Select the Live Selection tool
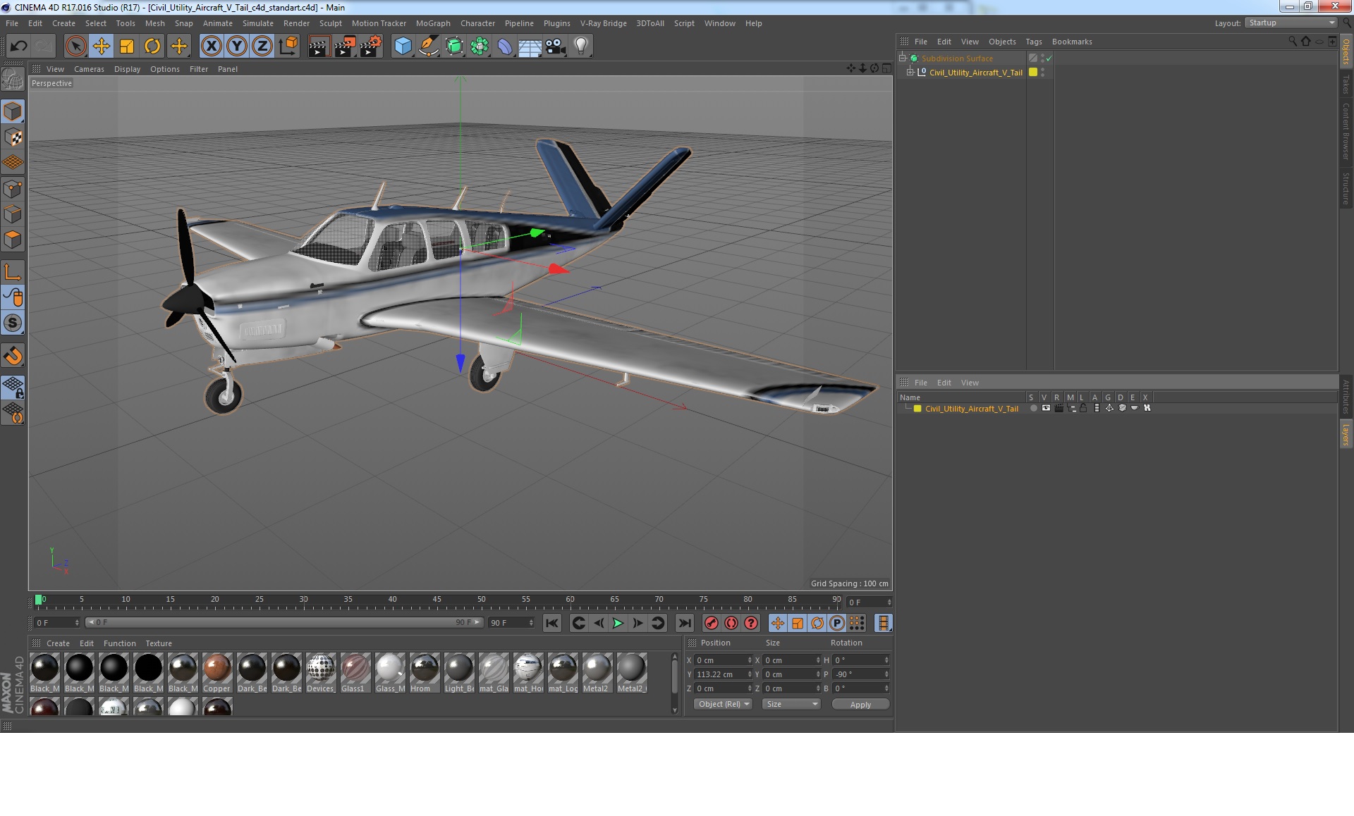The width and height of the screenshot is (1354, 816). (x=75, y=47)
